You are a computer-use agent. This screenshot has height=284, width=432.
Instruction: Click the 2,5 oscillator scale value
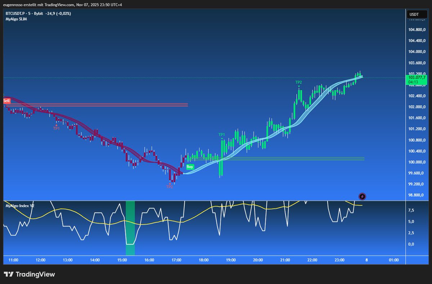pyautogui.click(x=411, y=233)
